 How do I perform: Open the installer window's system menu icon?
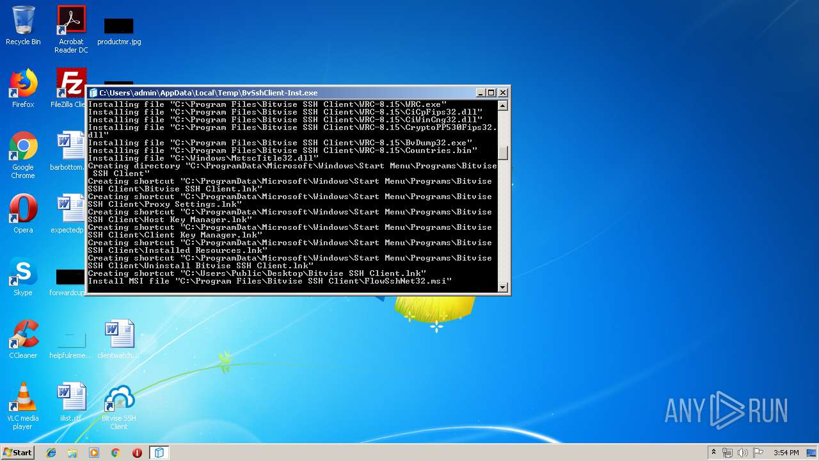pos(93,93)
